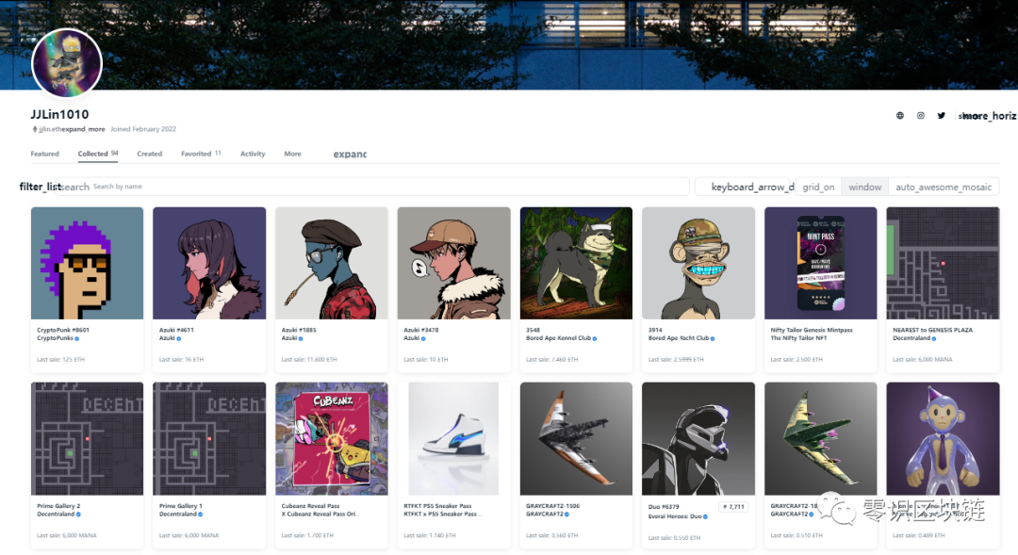Click the CryptoPunks collection link
This screenshot has width=1018, height=555.
55,338
